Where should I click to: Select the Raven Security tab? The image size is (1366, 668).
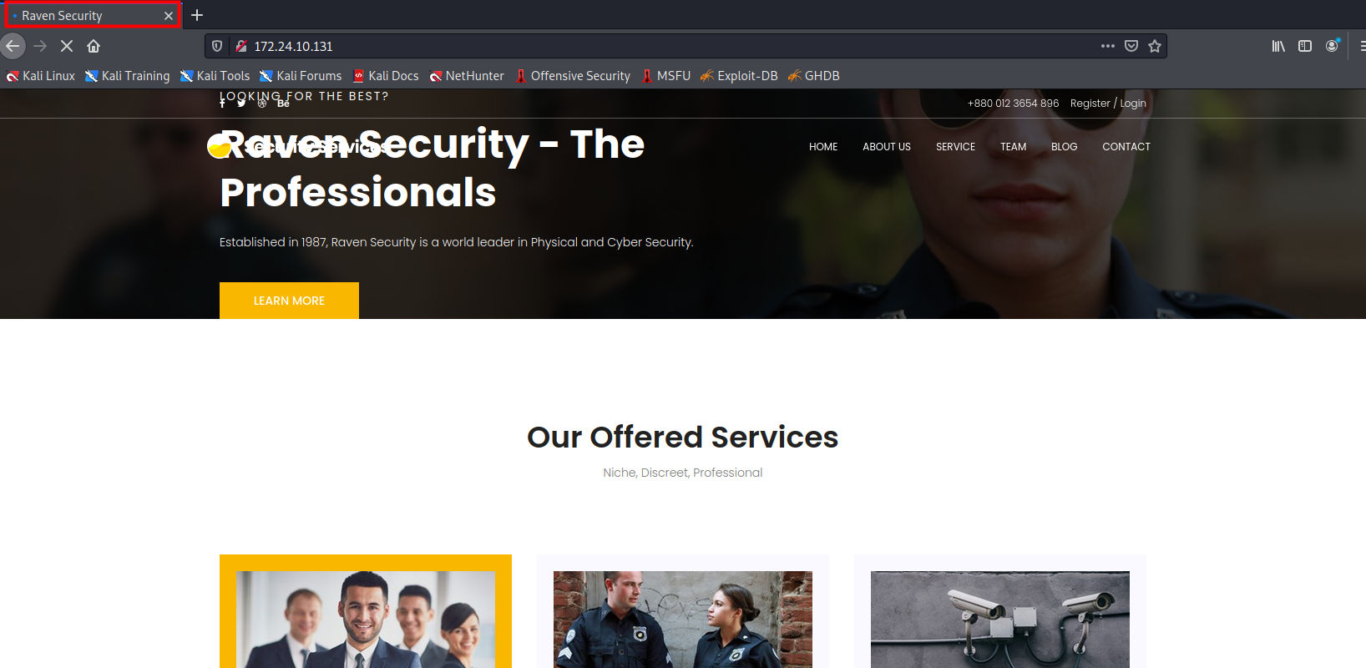[x=93, y=15]
